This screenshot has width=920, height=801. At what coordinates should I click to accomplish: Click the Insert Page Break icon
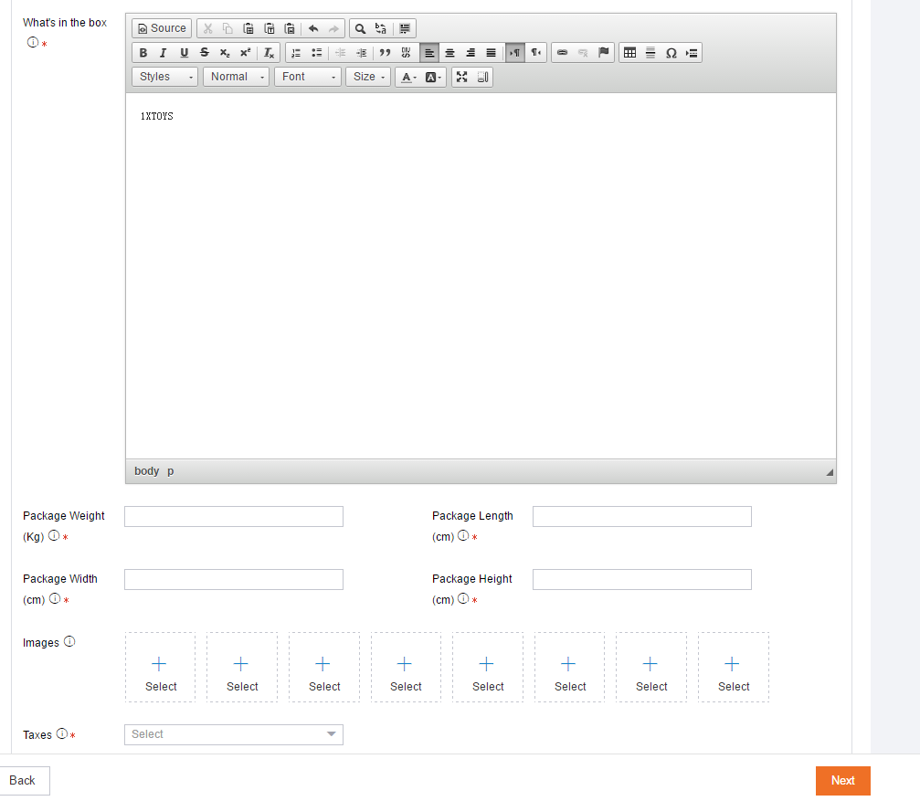click(x=692, y=53)
